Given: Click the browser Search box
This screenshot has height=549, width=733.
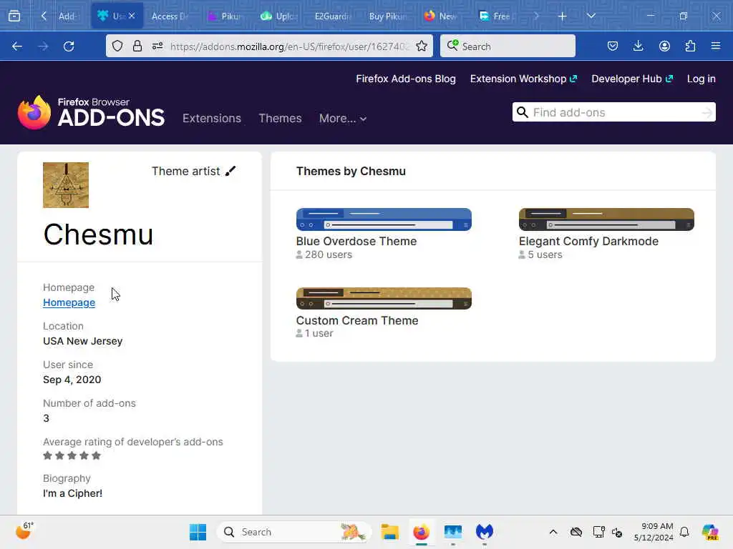Looking at the screenshot, I should point(508,46).
